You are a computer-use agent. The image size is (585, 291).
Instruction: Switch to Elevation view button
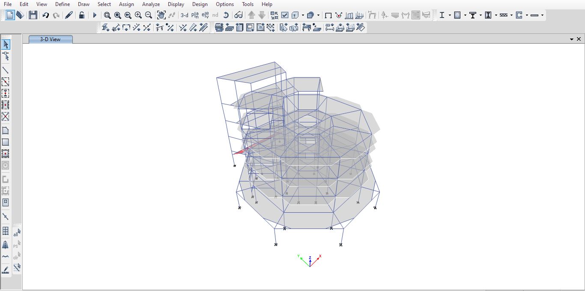[x=205, y=15]
